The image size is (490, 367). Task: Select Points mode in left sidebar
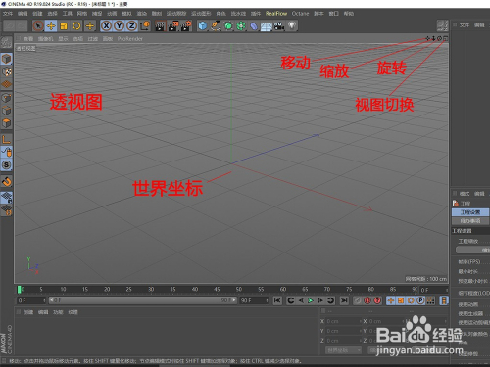6,98
